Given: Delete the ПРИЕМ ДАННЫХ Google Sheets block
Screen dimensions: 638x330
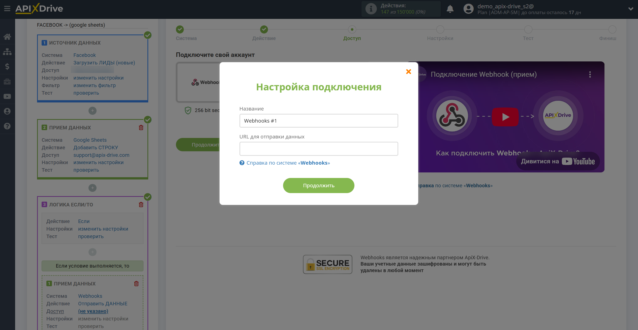Looking at the screenshot, I should tap(141, 128).
